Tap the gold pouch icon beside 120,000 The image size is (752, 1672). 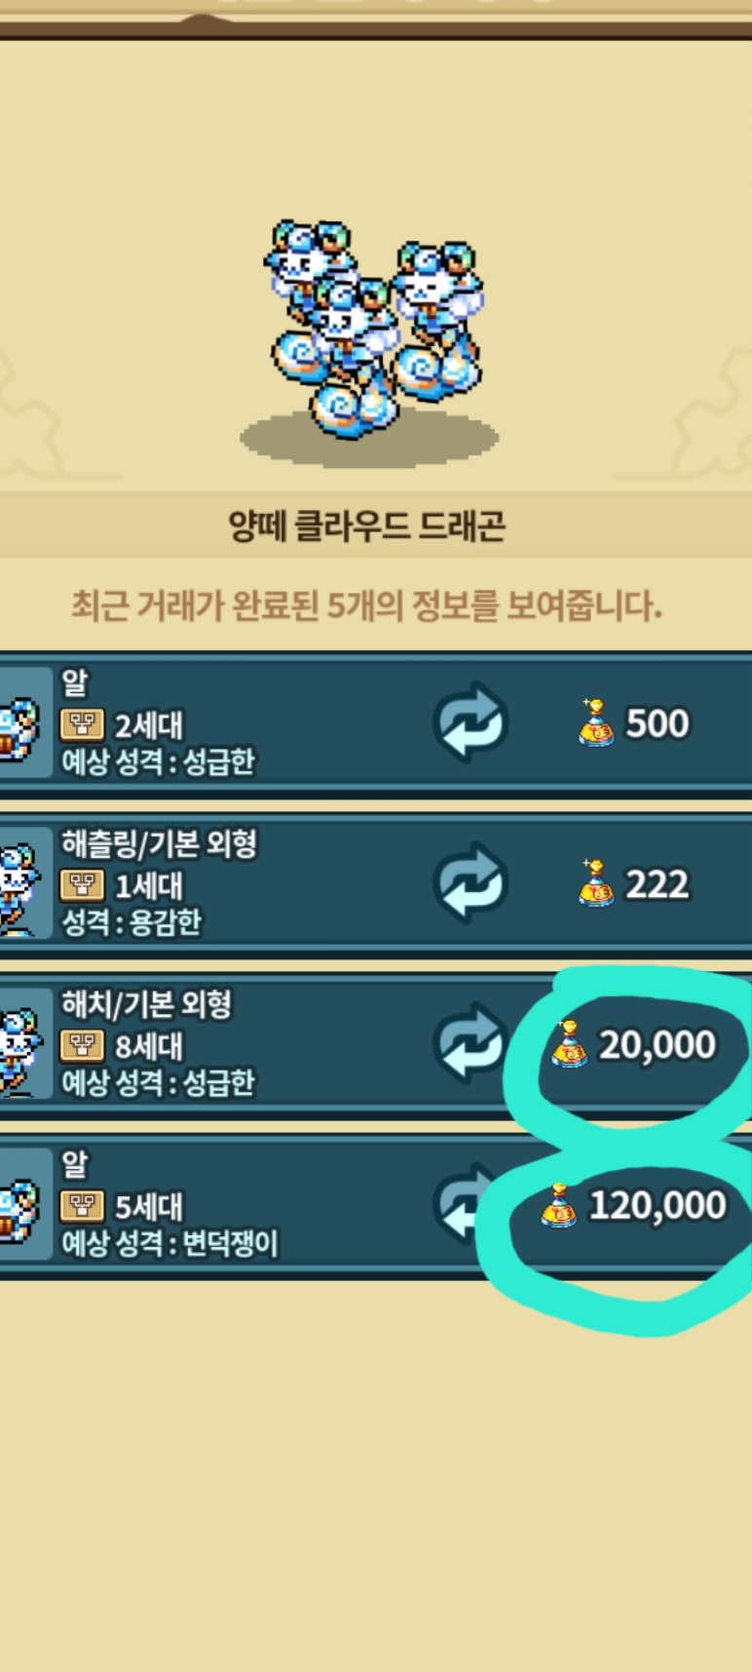pyautogui.click(x=559, y=1204)
